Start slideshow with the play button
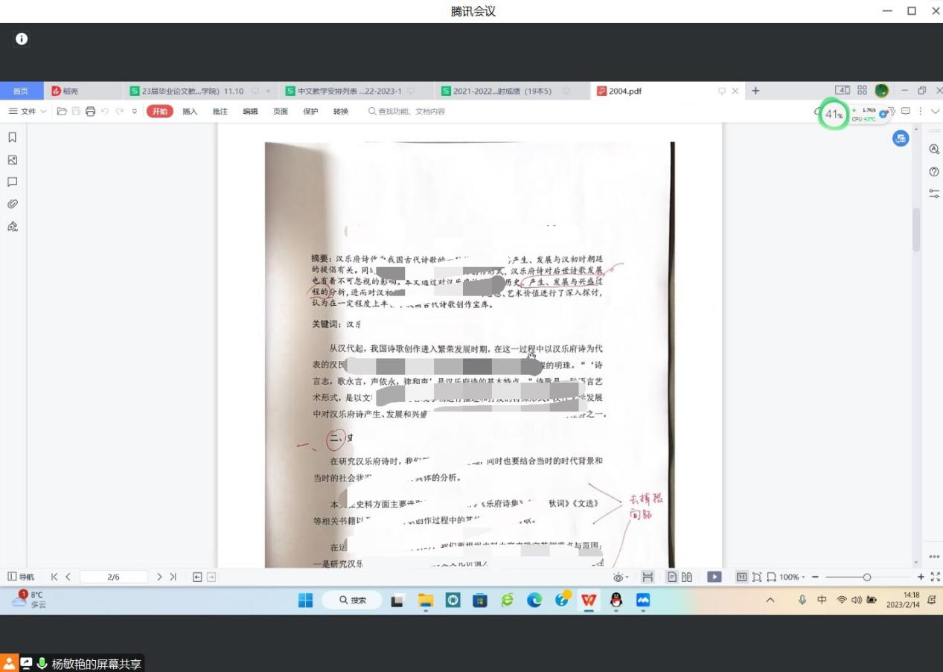The image size is (943, 672). tap(714, 577)
